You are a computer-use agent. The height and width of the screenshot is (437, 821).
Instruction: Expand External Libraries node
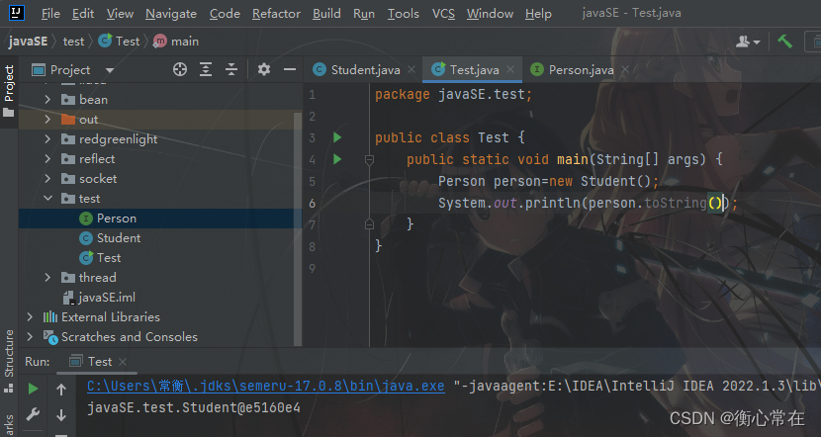tap(30, 317)
